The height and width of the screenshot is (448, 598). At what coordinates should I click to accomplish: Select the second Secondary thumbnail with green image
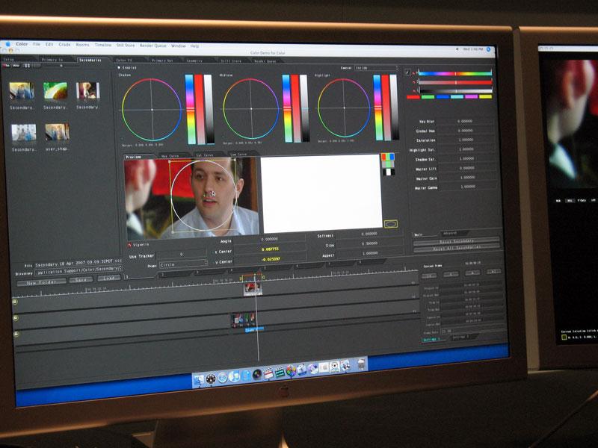pyautogui.click(x=55, y=90)
